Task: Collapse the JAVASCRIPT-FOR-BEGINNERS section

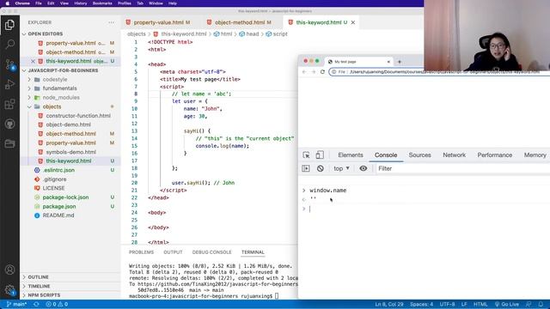Action: point(63,70)
